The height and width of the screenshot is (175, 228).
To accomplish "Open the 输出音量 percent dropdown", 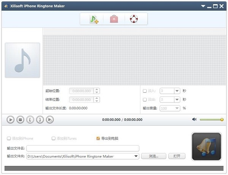I will (177, 108).
